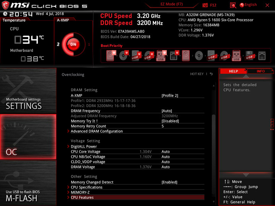Select the legacy USB CD/DVD boot device
Screen dimensions: 275x206
click(224, 56)
